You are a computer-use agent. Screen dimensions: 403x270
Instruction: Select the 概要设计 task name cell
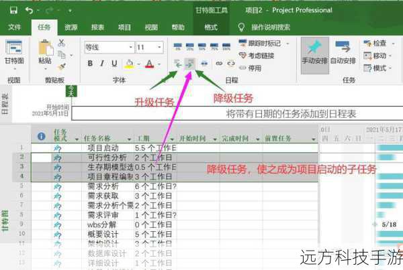pos(107,234)
